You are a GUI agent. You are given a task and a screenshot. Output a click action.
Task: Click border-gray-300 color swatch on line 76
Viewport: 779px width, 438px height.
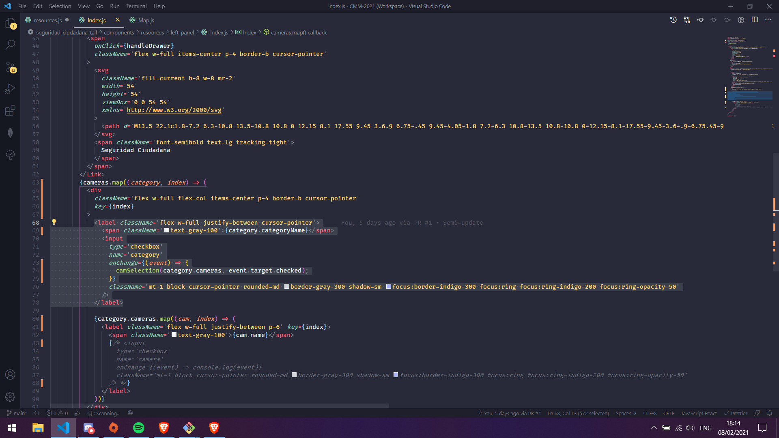pyautogui.click(x=287, y=287)
